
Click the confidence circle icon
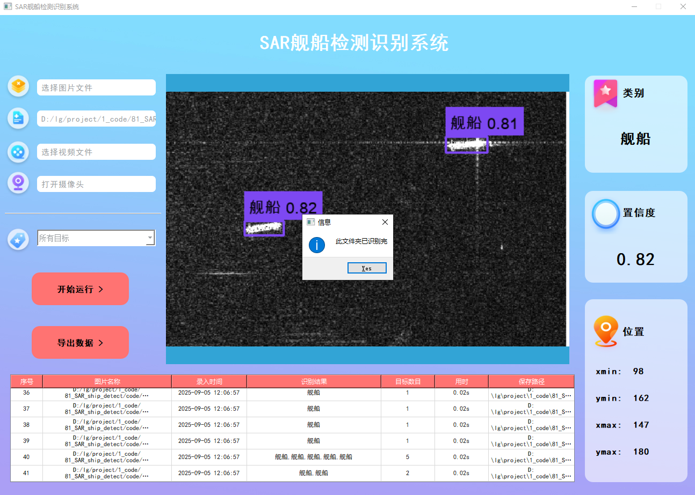[606, 213]
